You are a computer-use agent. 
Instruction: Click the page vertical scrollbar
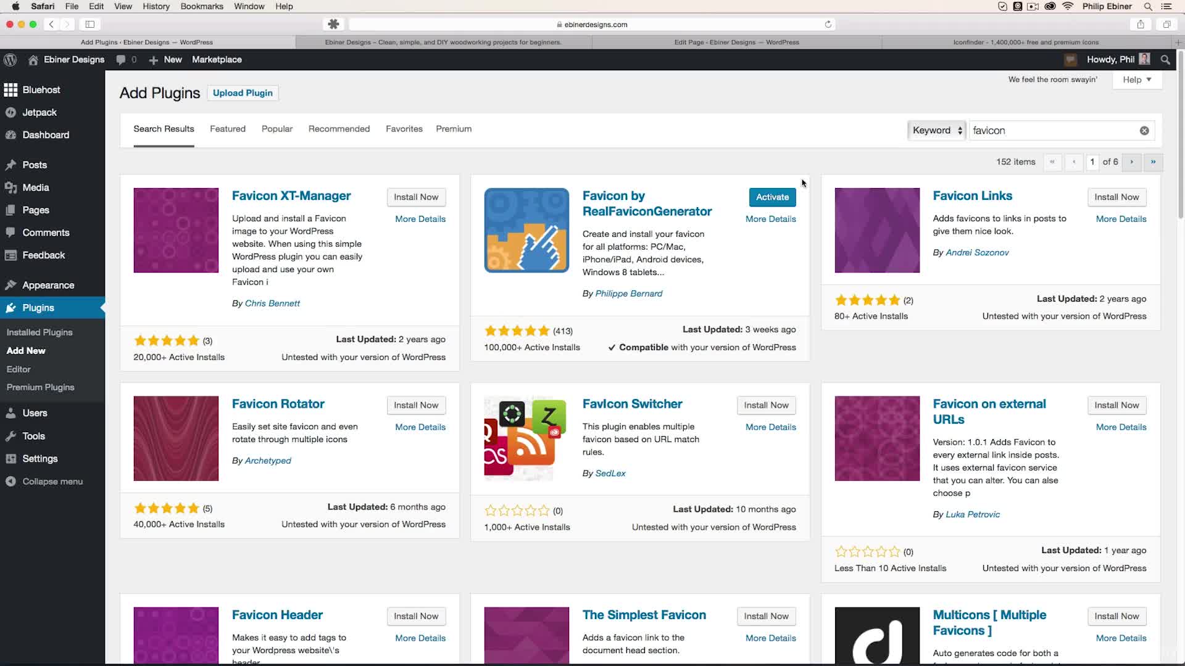click(1181, 136)
